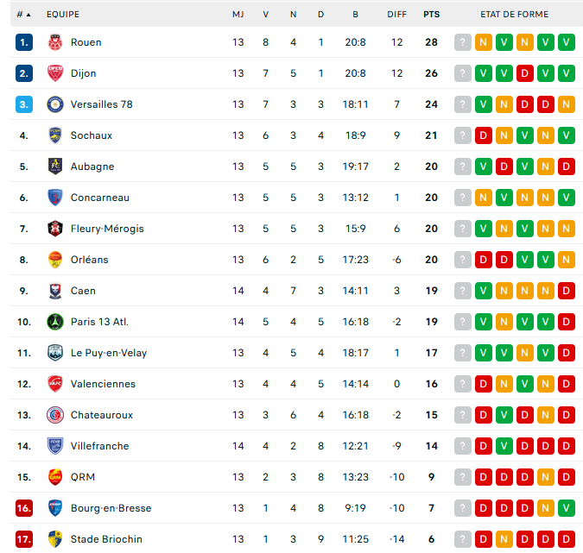Click the Stade Briochin club logo
Image resolution: width=583 pixels, height=553 pixels.
click(x=55, y=539)
